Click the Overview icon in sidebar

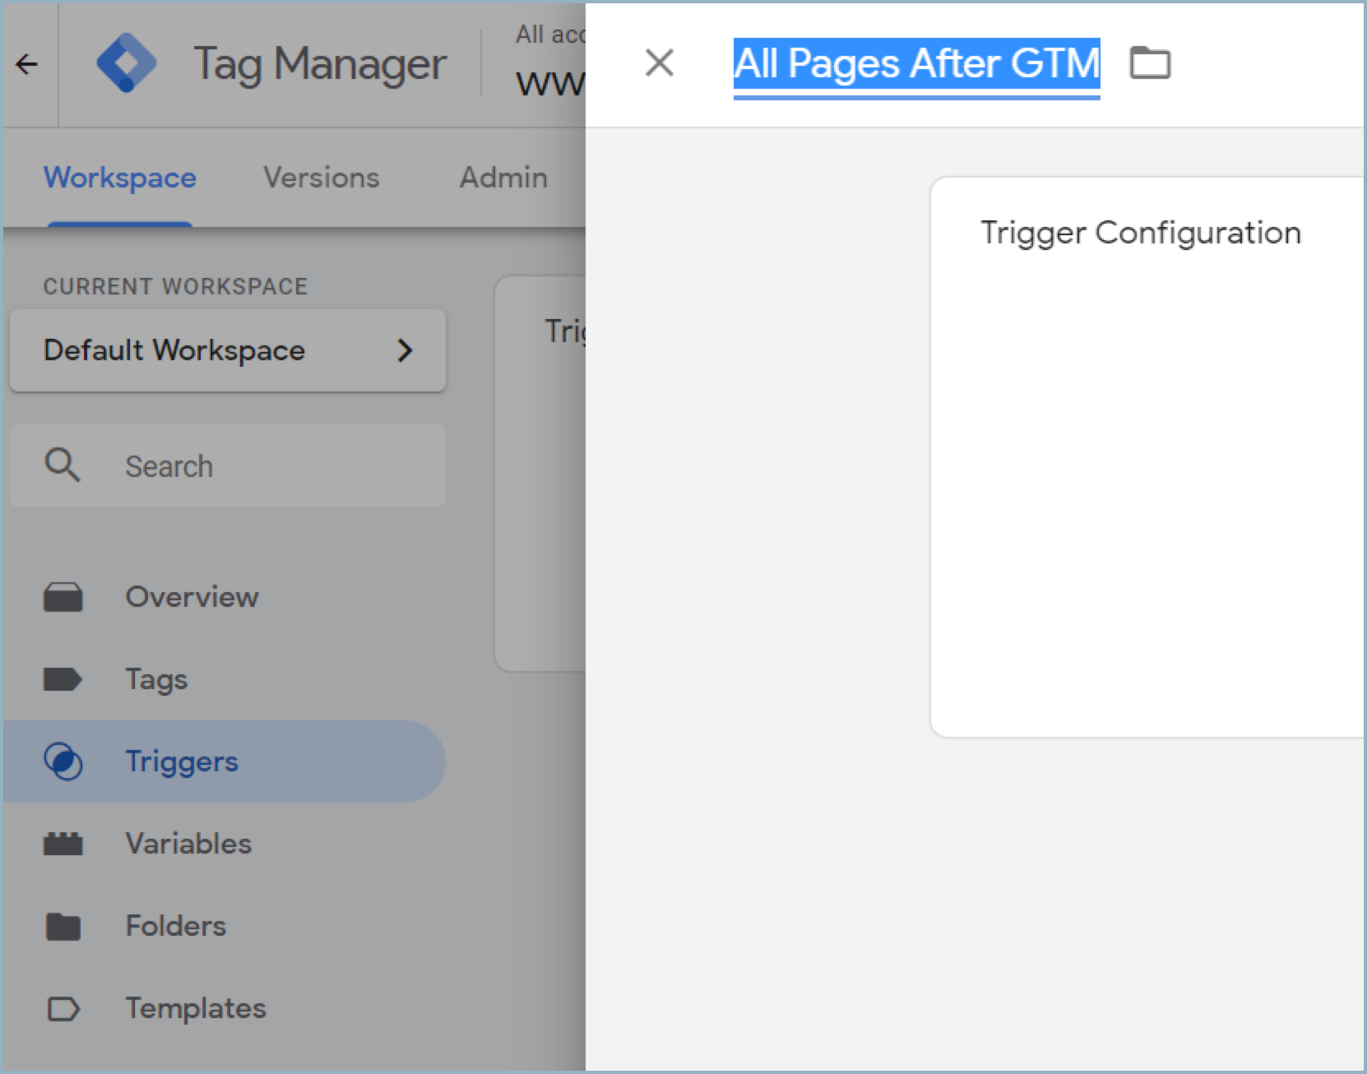63,597
